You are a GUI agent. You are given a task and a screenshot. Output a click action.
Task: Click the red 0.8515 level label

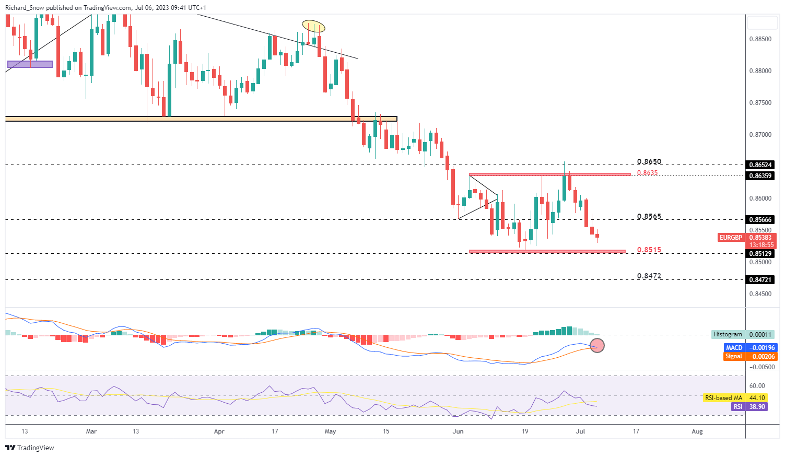point(649,250)
